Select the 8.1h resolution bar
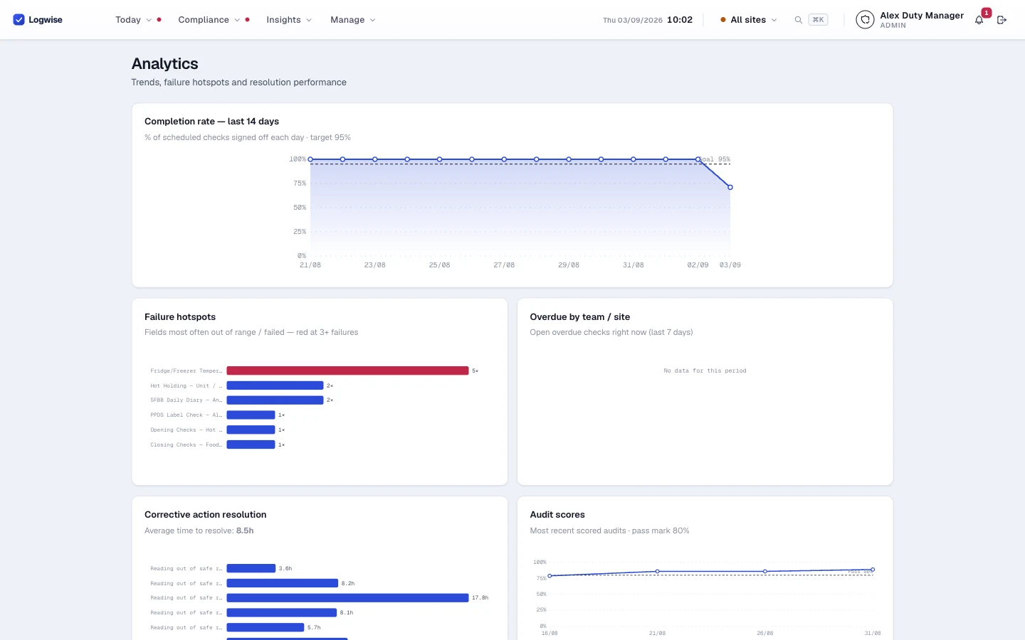This screenshot has width=1025, height=640. click(281, 612)
